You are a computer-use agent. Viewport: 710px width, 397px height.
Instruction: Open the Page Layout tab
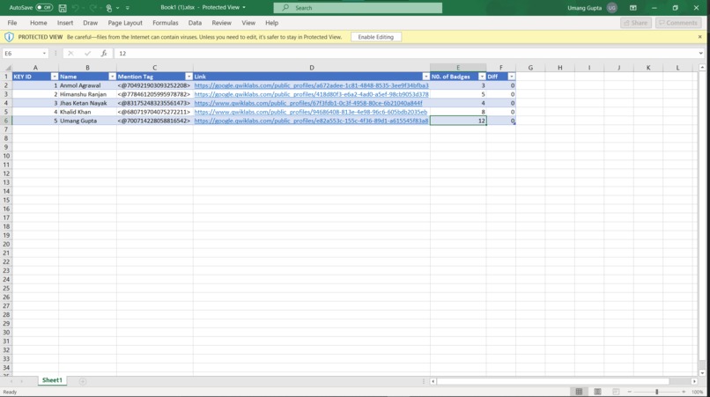125,23
